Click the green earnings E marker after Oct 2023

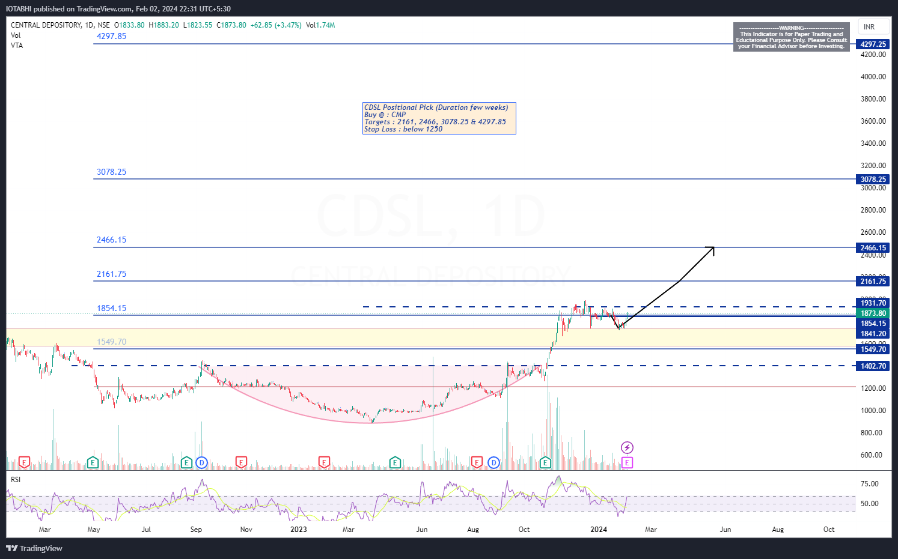coord(545,462)
